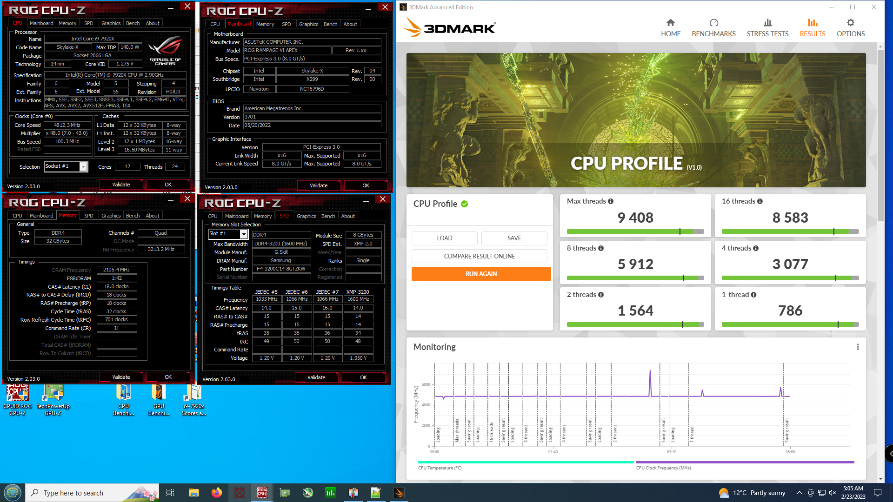Launch Firefox from the taskbar
The width and height of the screenshot is (893, 502).
(216, 493)
